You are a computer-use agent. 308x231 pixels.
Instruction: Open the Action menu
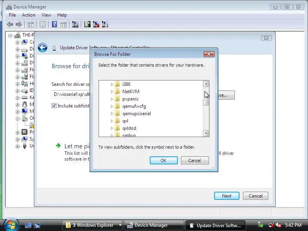click(x=28, y=15)
